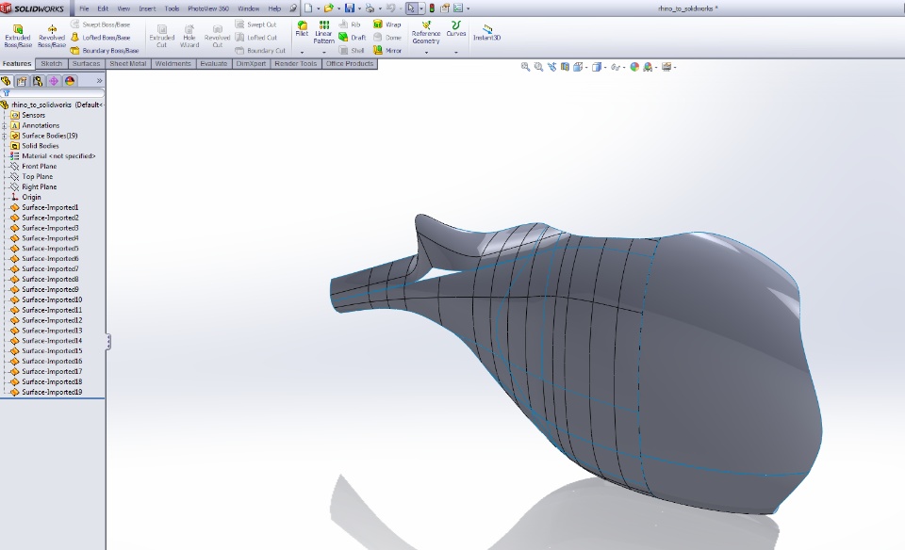Click Edit Appearance color ball
Viewport: 905px width, 550px height.
click(634, 67)
